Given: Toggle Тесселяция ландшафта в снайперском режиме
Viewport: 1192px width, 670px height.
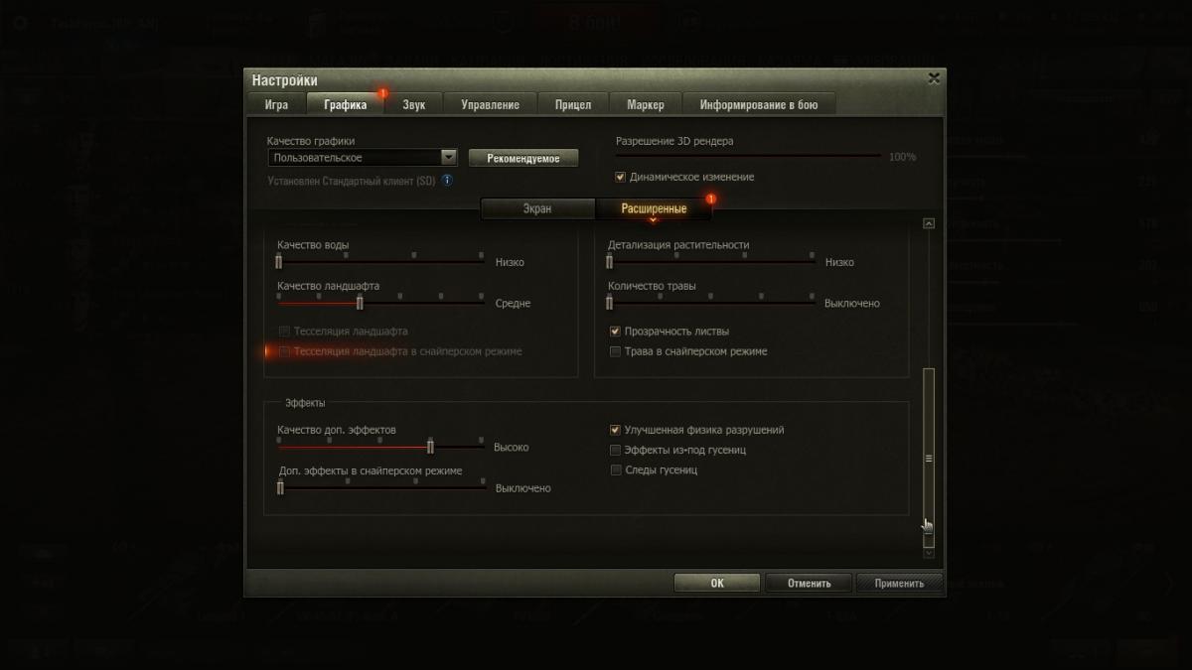Looking at the screenshot, I should [284, 351].
